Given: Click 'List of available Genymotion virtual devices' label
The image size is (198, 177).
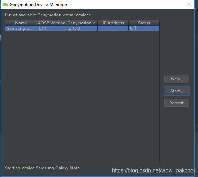Looking at the screenshot, I should [x=48, y=15].
